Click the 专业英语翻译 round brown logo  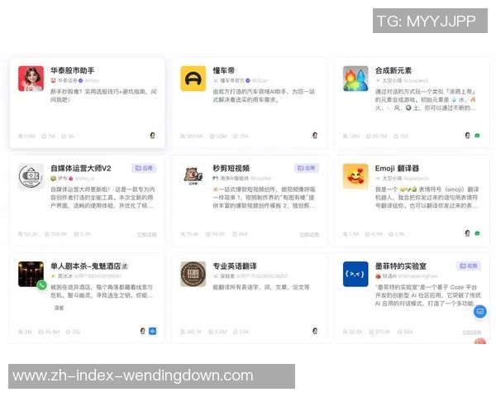tap(193, 274)
